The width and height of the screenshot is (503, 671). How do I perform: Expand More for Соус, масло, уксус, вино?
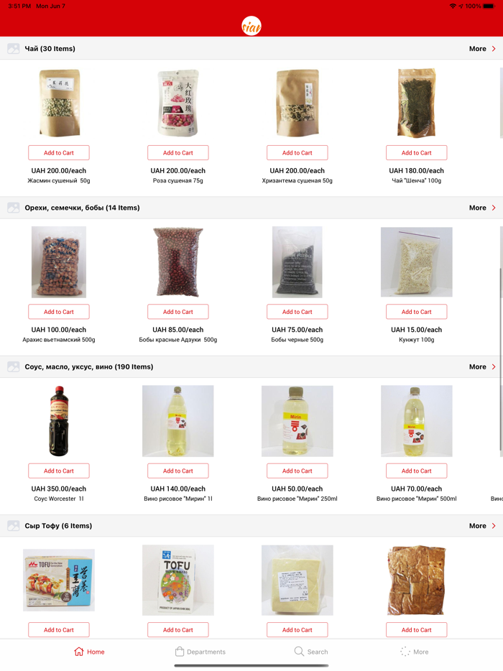[x=482, y=366]
